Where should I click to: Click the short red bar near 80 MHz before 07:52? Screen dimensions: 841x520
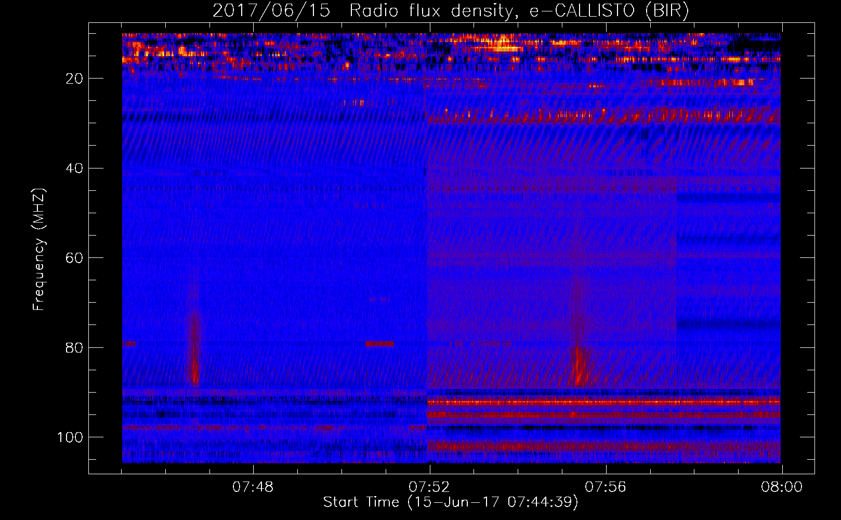379,344
